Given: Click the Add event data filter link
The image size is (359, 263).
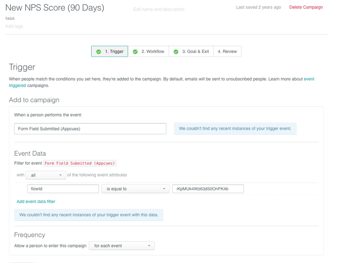Looking at the screenshot, I should (36, 202).
